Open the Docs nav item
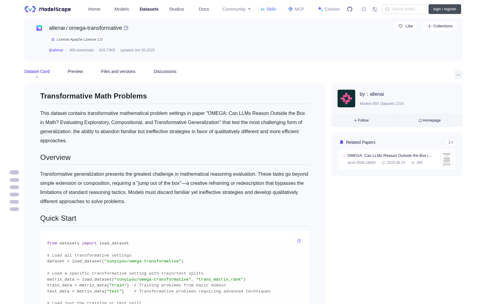Image resolution: width=487 pixels, height=304 pixels. pyautogui.click(x=204, y=9)
